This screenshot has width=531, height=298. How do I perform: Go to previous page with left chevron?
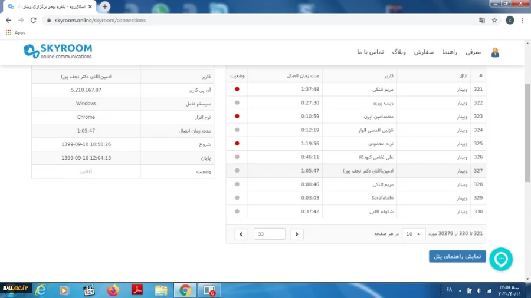pyautogui.click(x=241, y=234)
